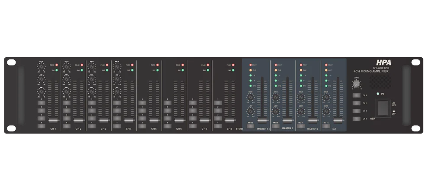Click the MA strip fader handle
This screenshot has width=429, height=186.
(x=338, y=121)
